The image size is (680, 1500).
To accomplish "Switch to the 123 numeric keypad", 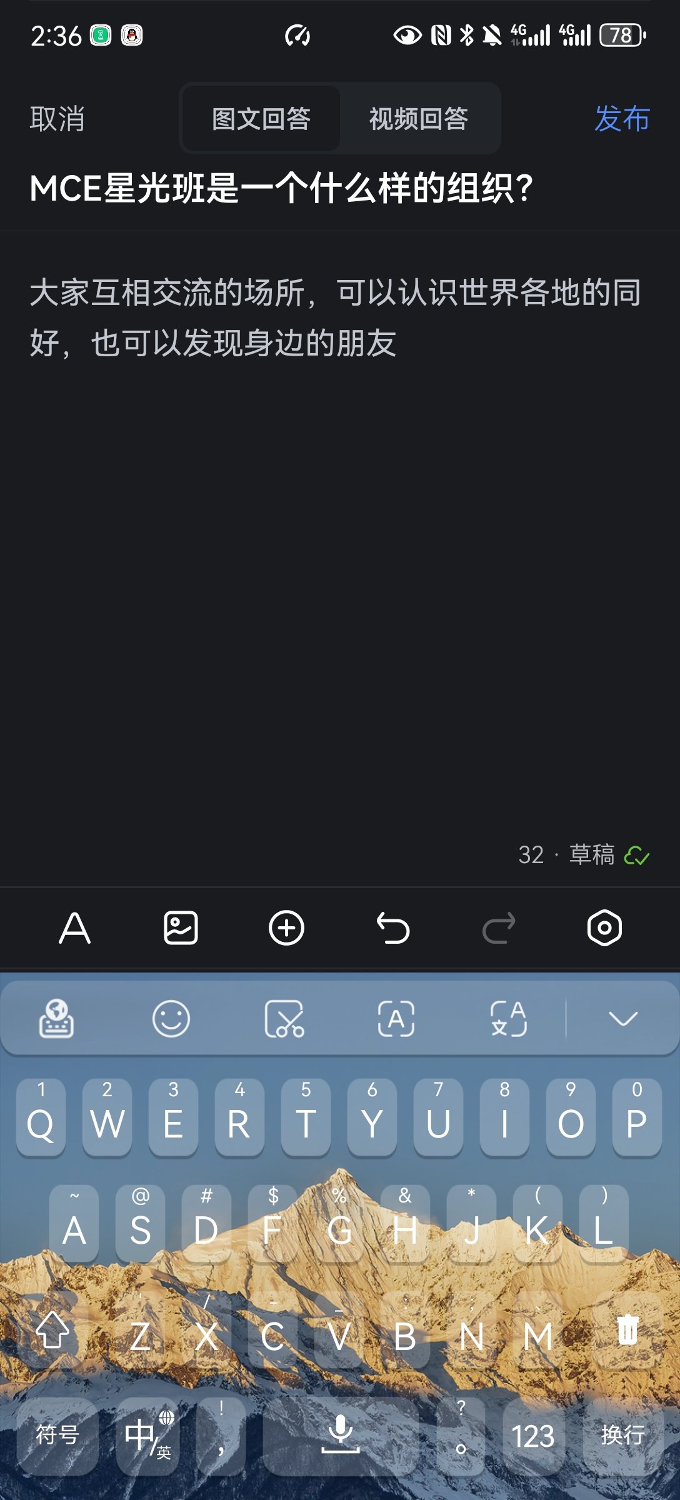I will click(x=533, y=1436).
